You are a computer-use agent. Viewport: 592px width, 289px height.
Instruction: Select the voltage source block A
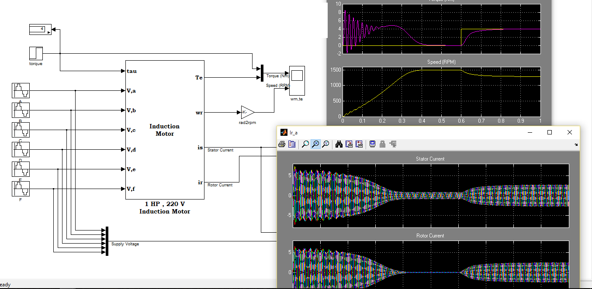click(20, 91)
